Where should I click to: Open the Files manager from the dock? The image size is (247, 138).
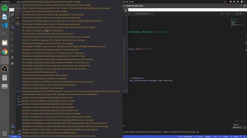click(5, 43)
